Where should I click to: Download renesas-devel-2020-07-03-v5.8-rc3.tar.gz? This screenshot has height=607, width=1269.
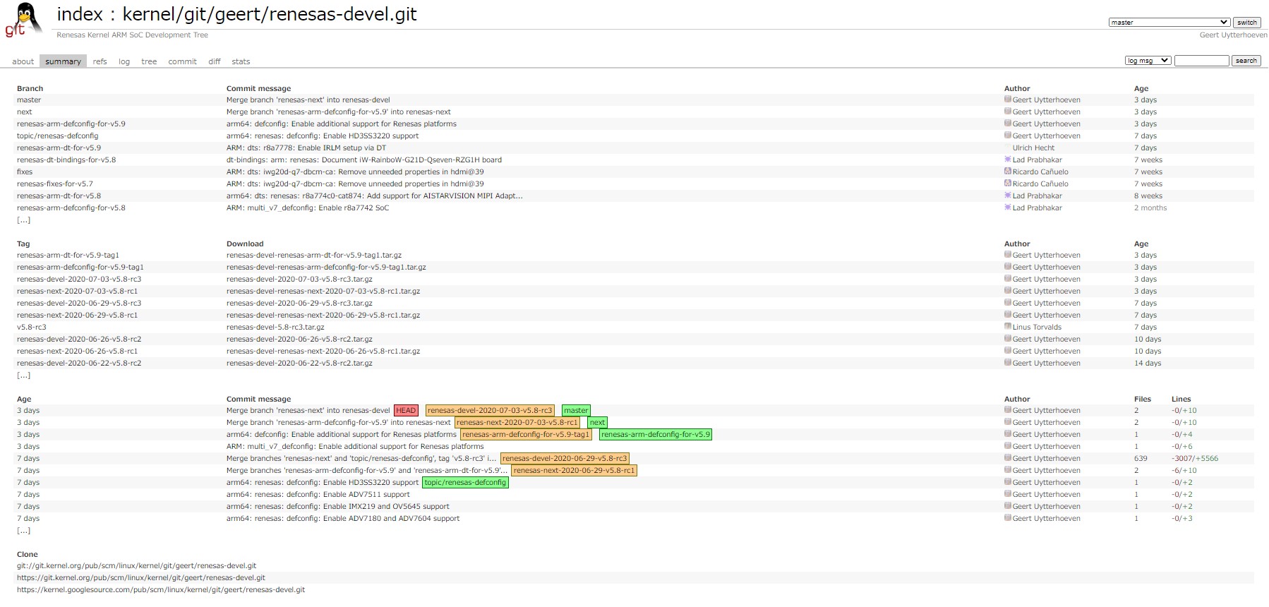[299, 280]
